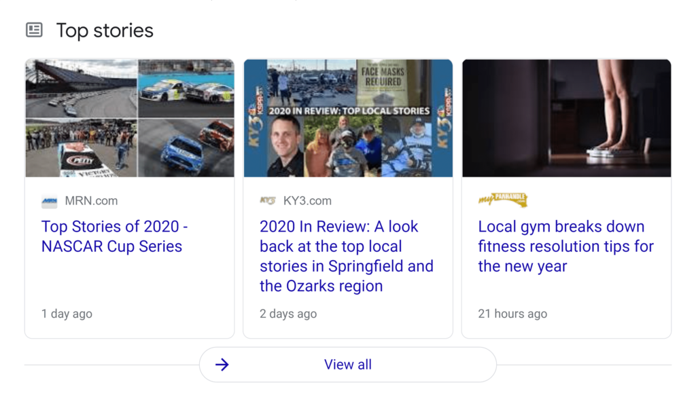Click the MRN.com source name

(x=91, y=201)
